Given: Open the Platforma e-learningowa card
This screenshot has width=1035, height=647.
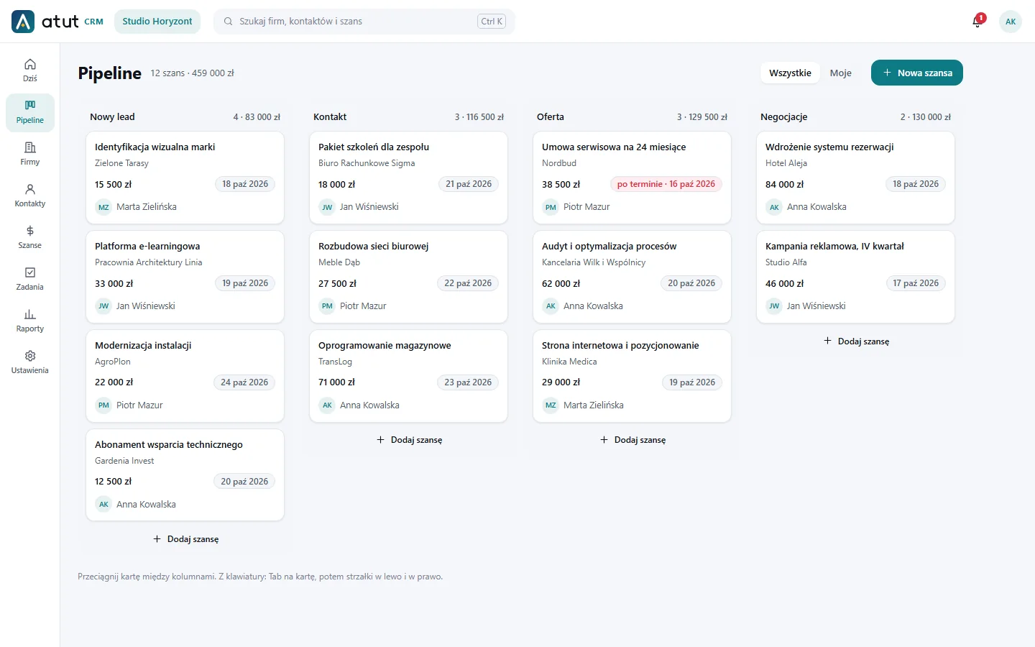Looking at the screenshot, I should (185, 277).
